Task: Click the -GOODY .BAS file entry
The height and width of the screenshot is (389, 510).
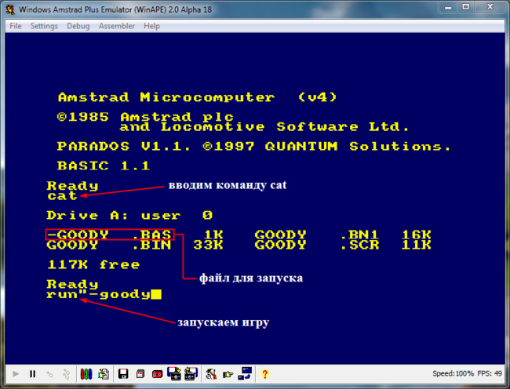Action: click(110, 234)
